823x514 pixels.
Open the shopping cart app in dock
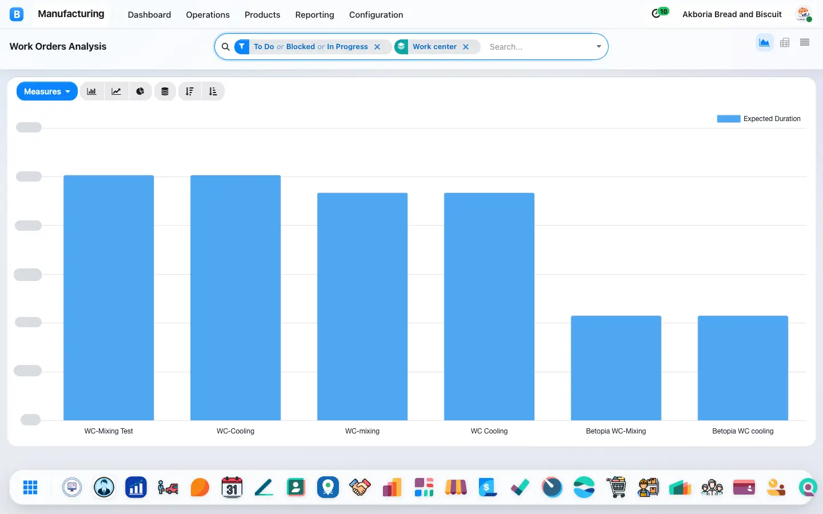[616, 487]
